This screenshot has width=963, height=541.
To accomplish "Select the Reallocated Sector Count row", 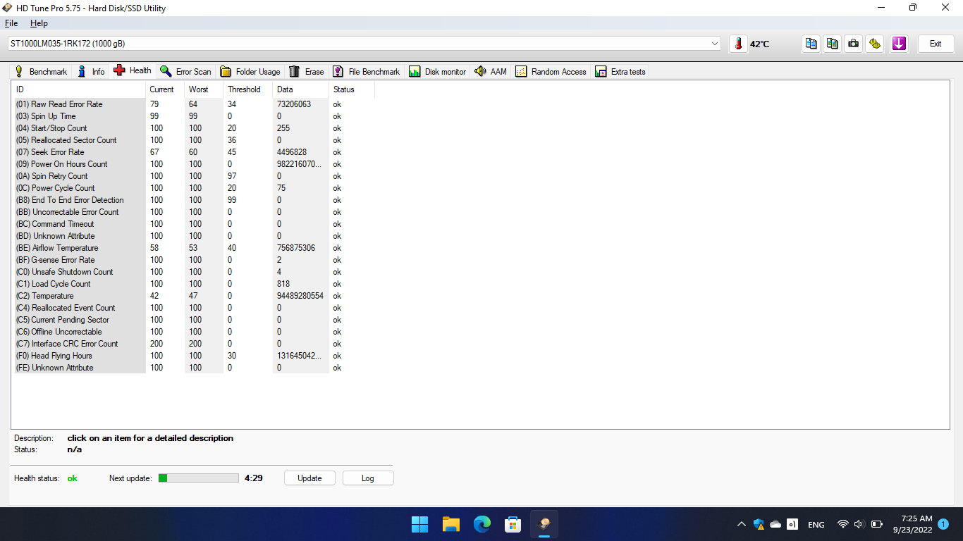I will tap(74, 140).
